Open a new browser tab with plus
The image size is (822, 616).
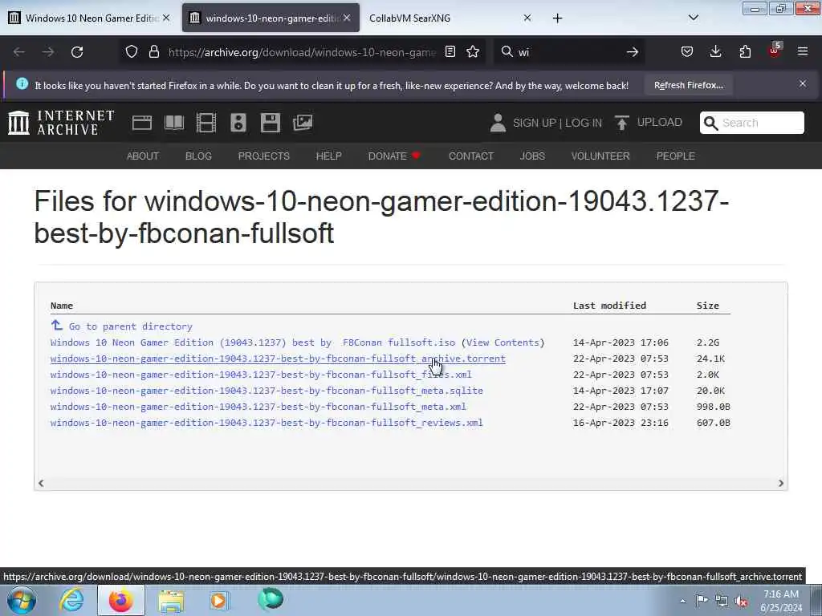(x=557, y=18)
